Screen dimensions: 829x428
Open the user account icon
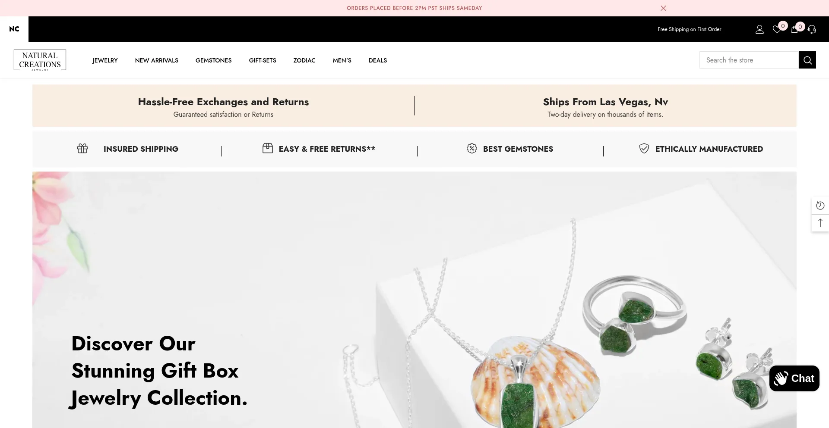pyautogui.click(x=759, y=29)
